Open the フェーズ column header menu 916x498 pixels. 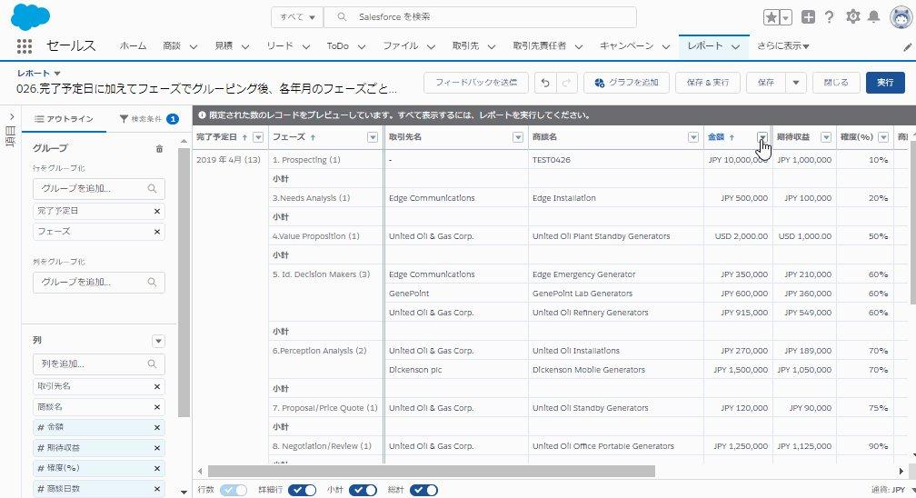coord(373,137)
